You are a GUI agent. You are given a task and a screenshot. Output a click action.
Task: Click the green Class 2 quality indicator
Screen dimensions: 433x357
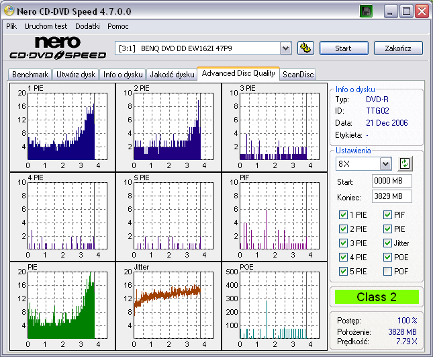point(377,297)
